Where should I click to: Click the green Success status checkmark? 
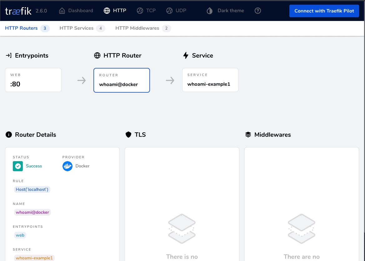[x=18, y=166]
